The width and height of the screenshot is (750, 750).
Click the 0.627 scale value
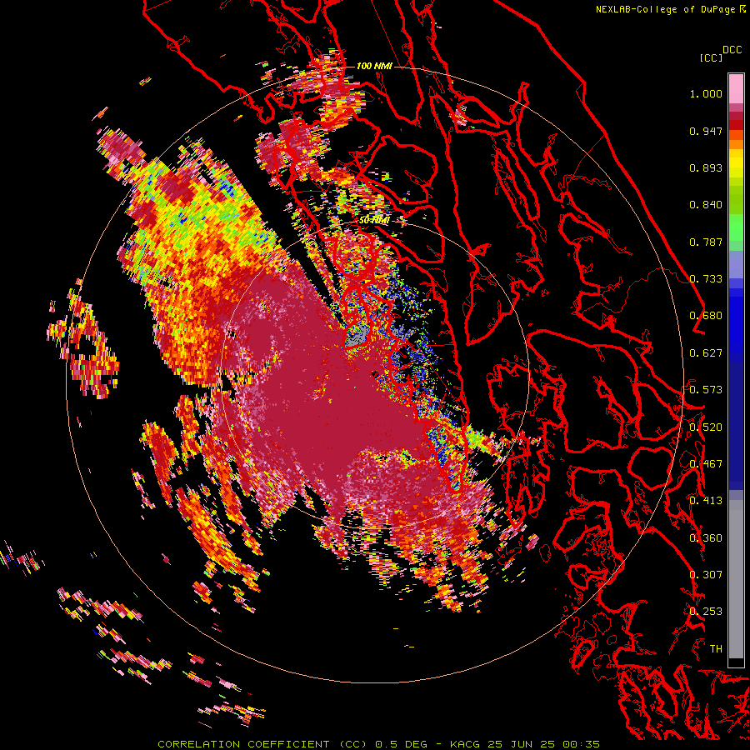tap(706, 353)
